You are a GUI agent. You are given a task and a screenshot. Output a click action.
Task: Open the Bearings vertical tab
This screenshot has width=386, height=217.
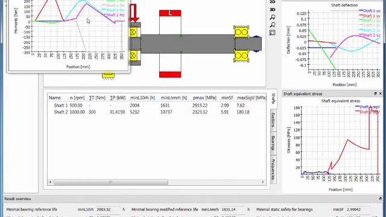[x=273, y=143]
